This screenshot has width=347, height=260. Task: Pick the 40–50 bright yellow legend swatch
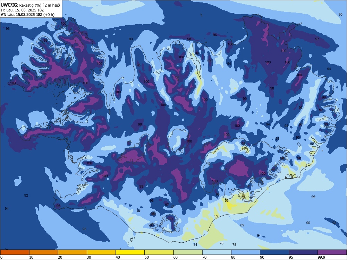click(130, 252)
